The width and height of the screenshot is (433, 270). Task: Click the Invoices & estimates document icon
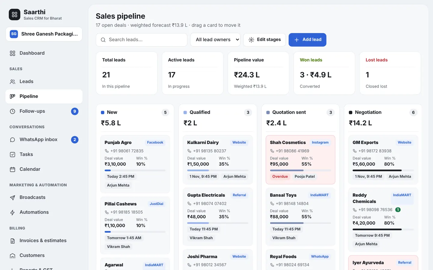[12, 241]
